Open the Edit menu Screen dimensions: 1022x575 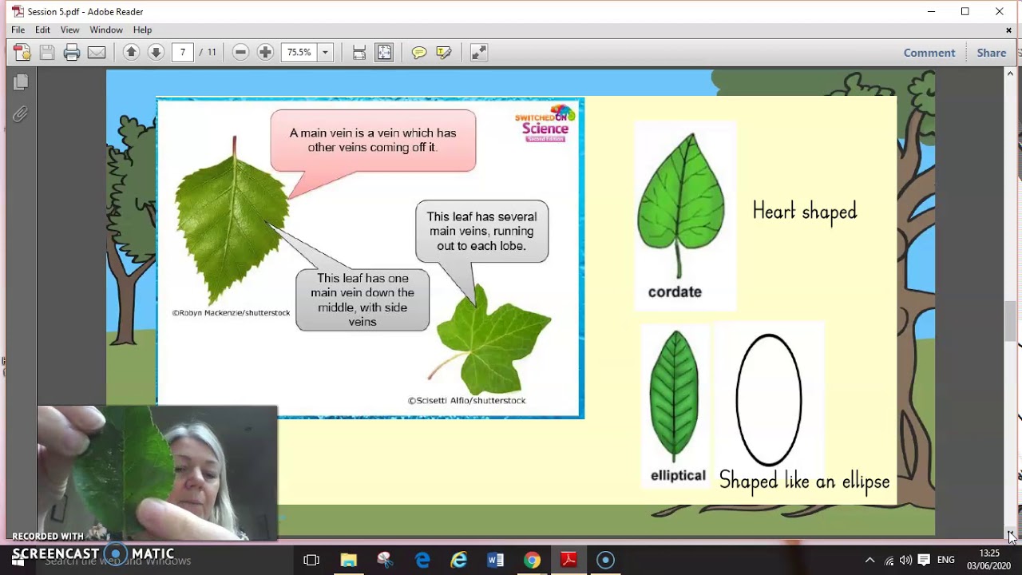pos(42,30)
